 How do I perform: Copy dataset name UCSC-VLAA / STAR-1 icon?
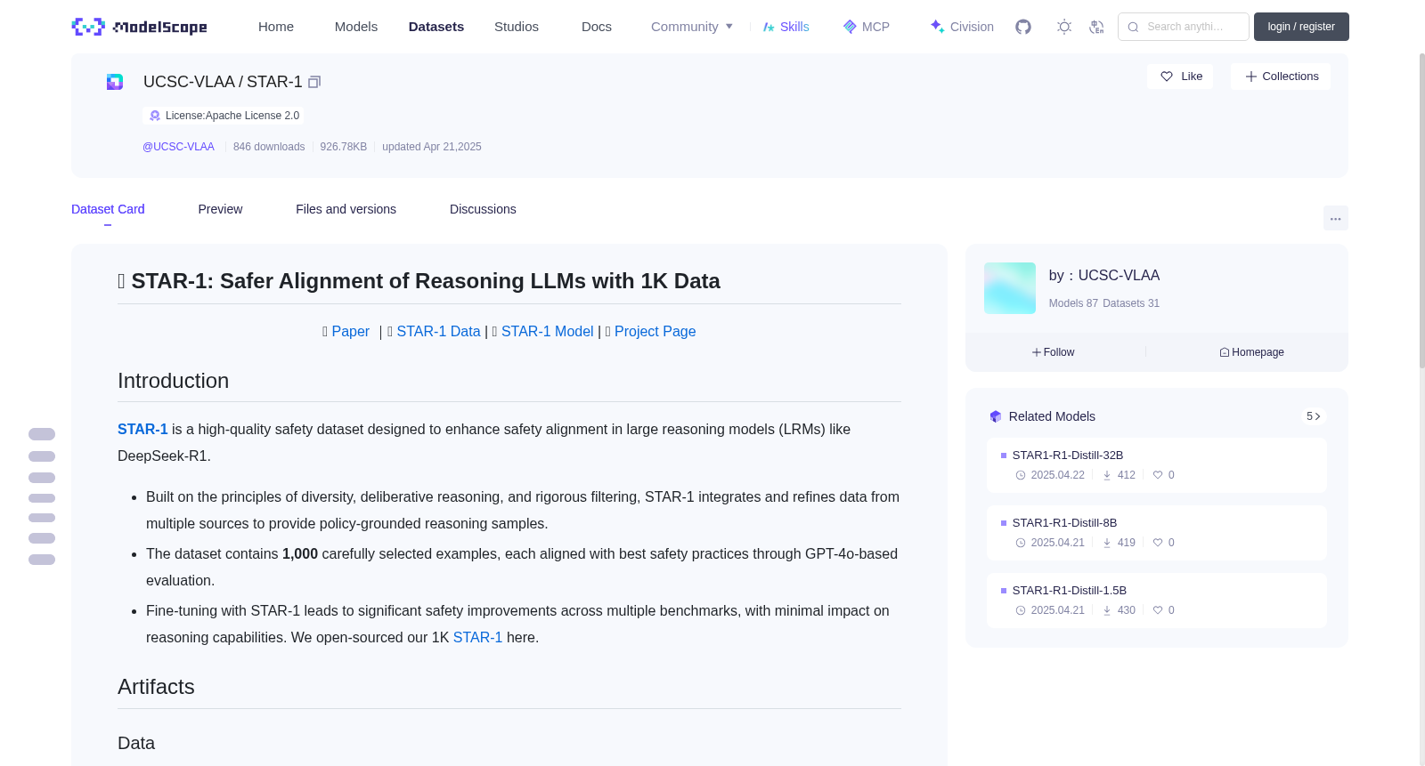point(314,82)
